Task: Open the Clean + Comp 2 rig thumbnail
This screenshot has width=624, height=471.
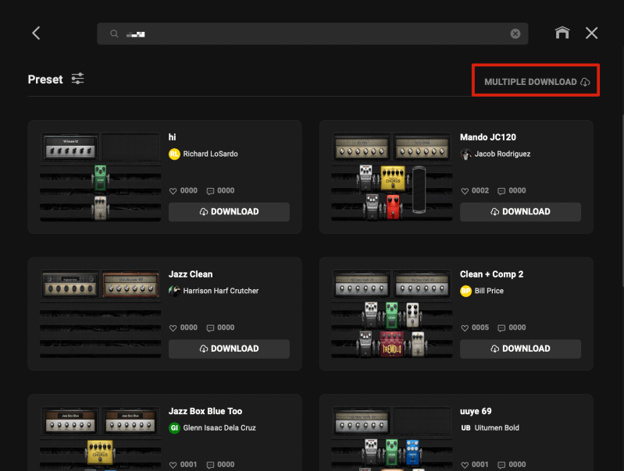Action: pyautogui.click(x=391, y=313)
